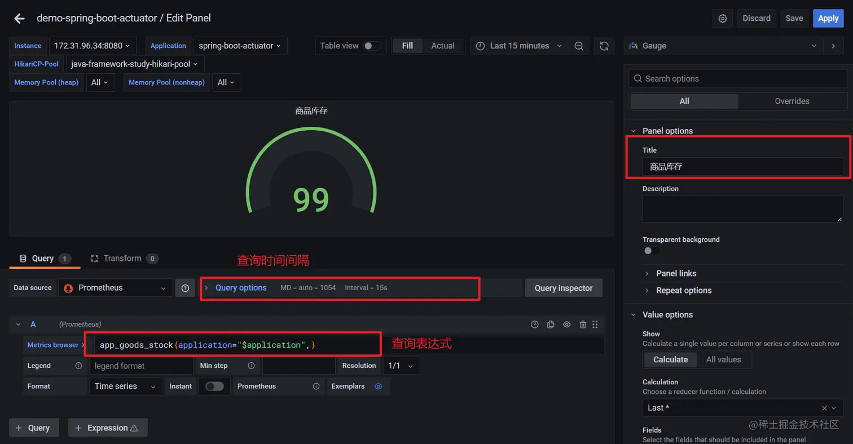Open the Metrics browser
Screen dimensions: 853x444
coord(56,345)
